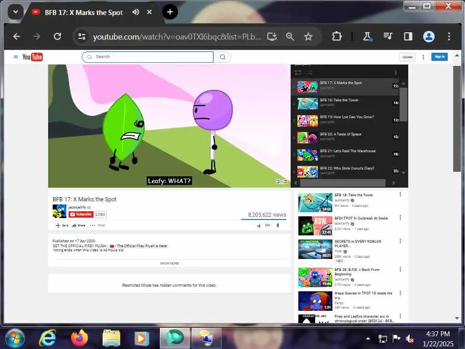Screen dimensions: 465x349
Task: Open the Chrome three-dot menu
Action: pyautogui.click(x=449, y=36)
